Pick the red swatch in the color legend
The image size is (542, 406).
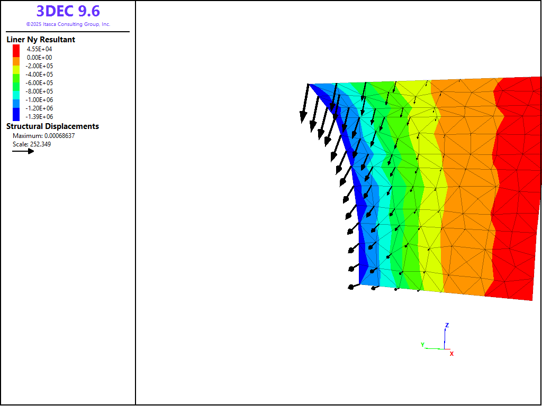(16, 49)
